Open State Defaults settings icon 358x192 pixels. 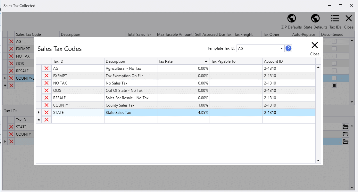tap(315, 18)
